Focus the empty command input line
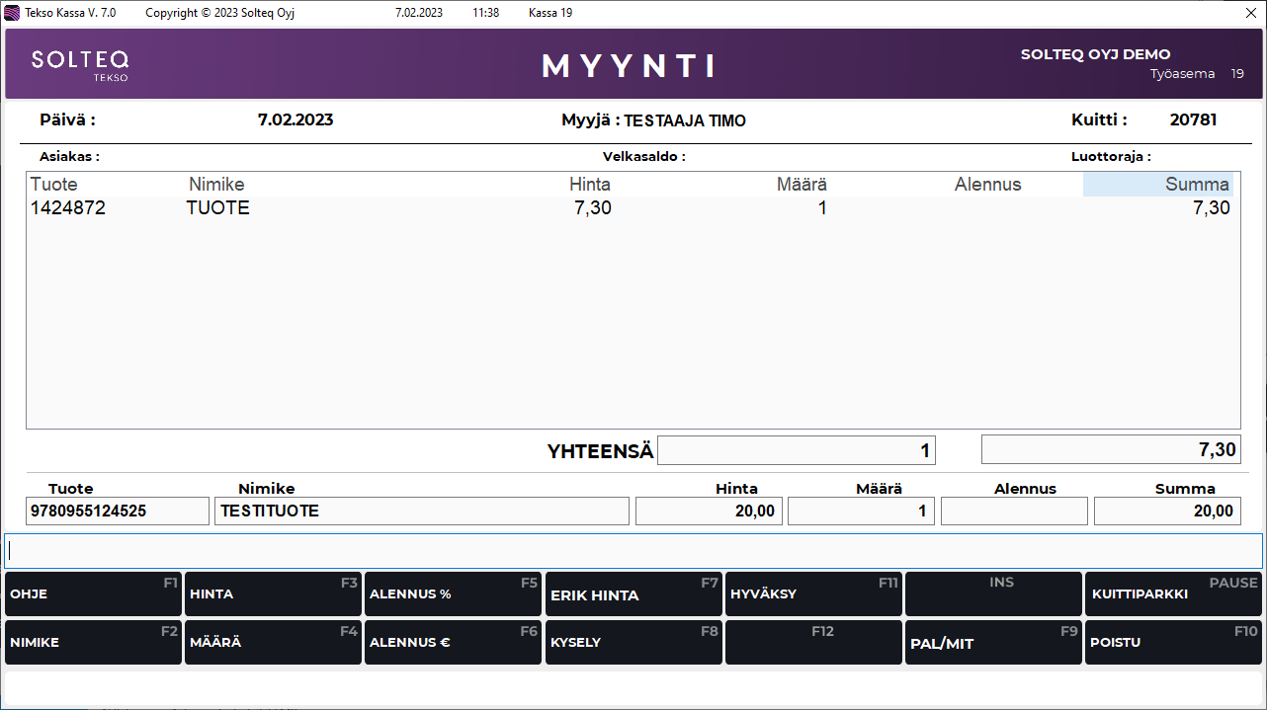The width and height of the screenshot is (1267, 710). (x=633, y=551)
